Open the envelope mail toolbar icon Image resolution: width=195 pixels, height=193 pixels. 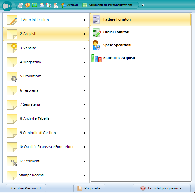[42, 5]
